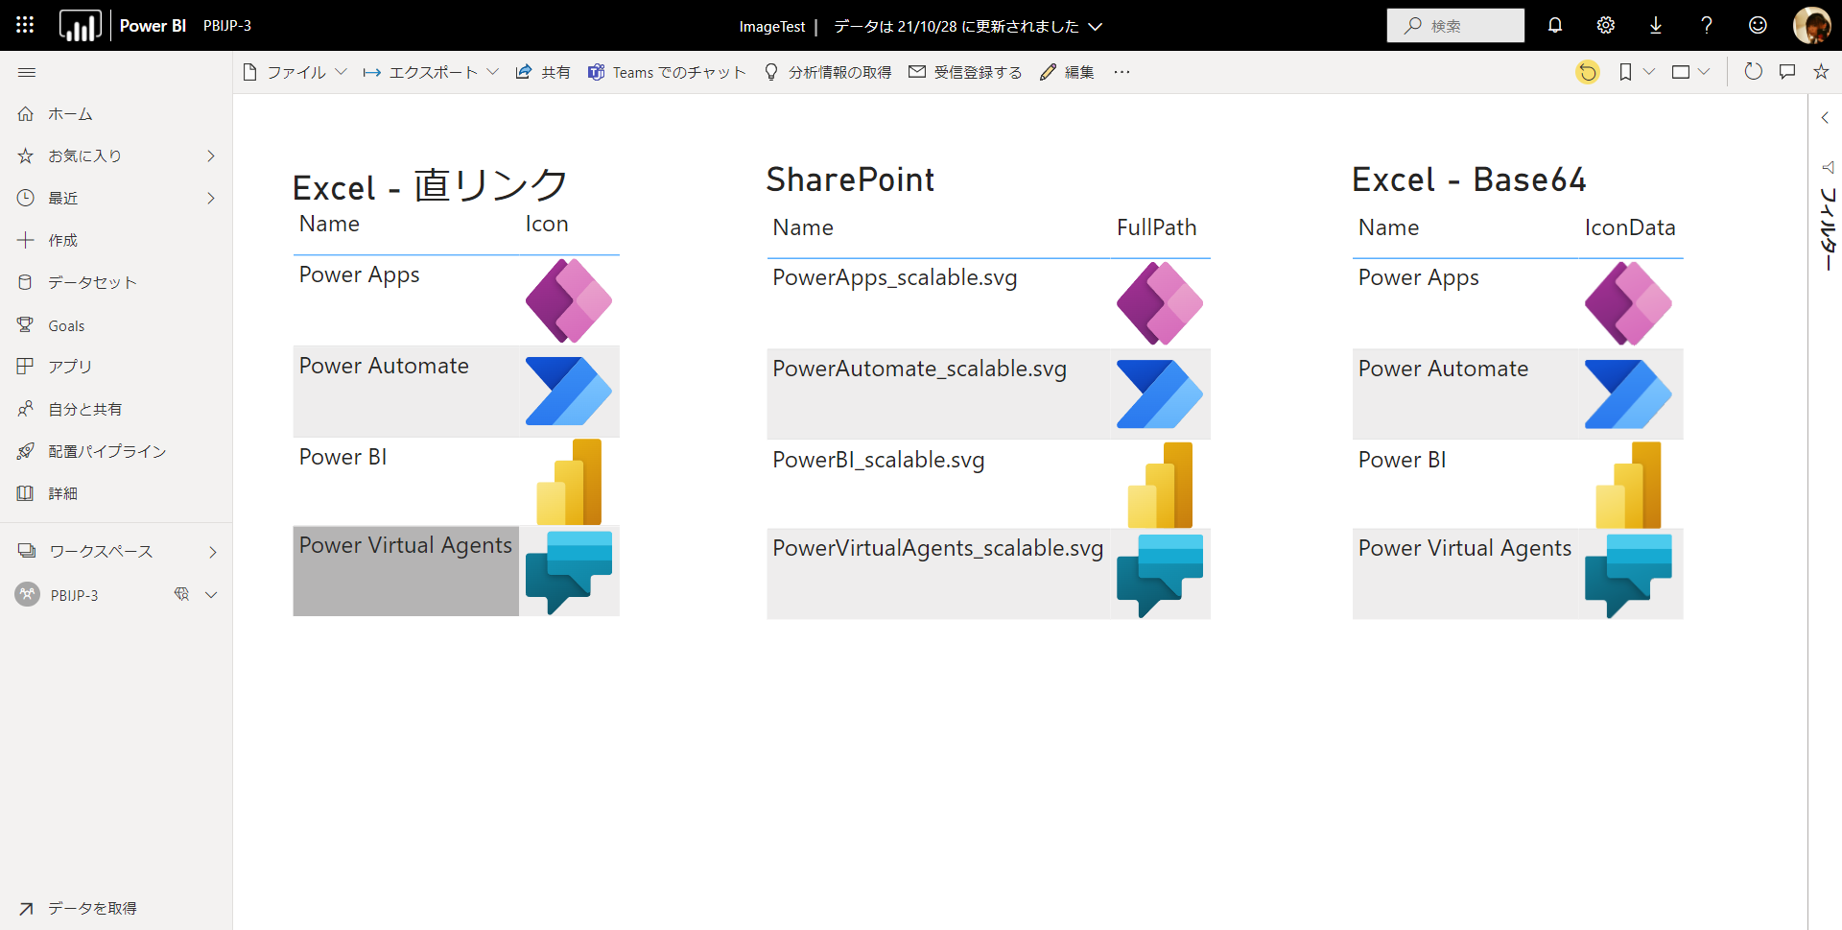Open the ファイル dropdown menu
This screenshot has height=930, width=1842.
(295, 72)
